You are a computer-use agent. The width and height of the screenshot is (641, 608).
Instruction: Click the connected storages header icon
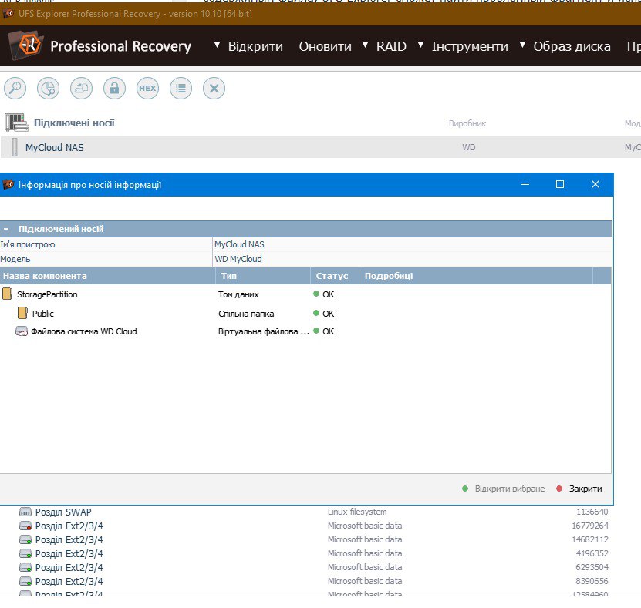(16, 123)
